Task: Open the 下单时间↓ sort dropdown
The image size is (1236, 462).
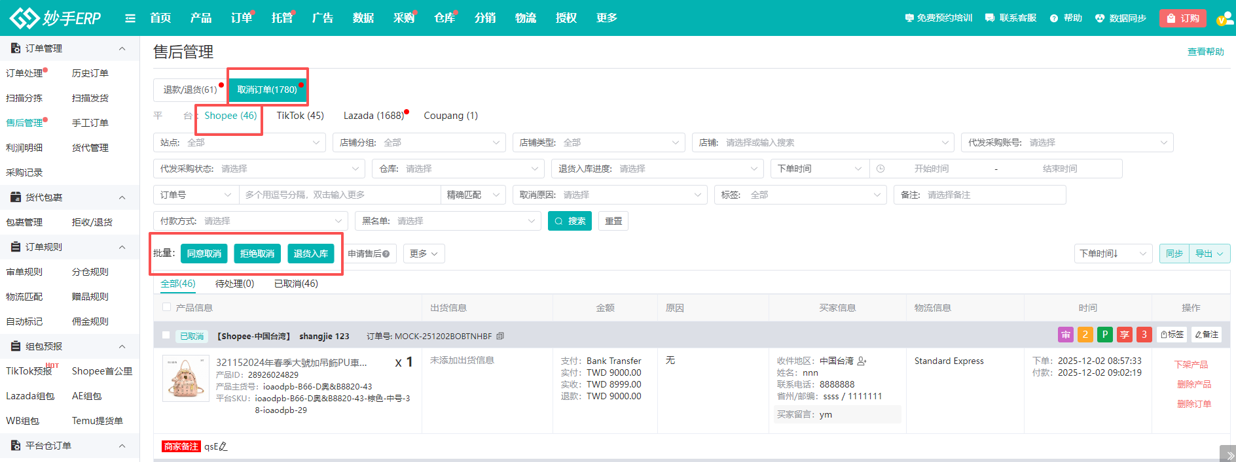Action: tap(1113, 254)
